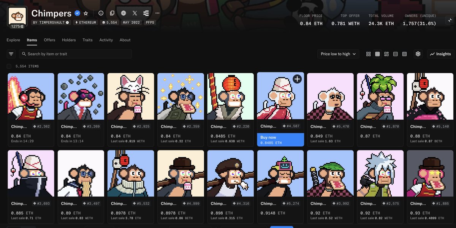Click the 5,554 supply tag
The width and height of the screenshot is (456, 228).
click(109, 22)
